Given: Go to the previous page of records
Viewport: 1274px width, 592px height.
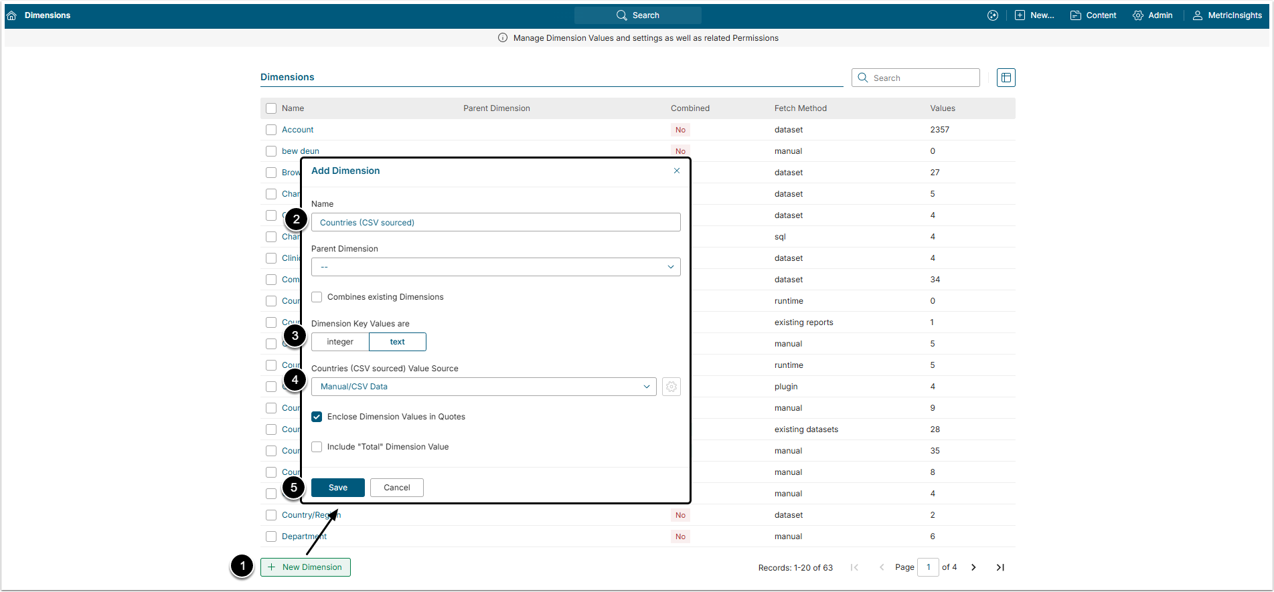Looking at the screenshot, I should point(882,567).
